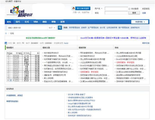Open red 任务回复贴：新手签到 in 热帖 column

coord(125,62)
